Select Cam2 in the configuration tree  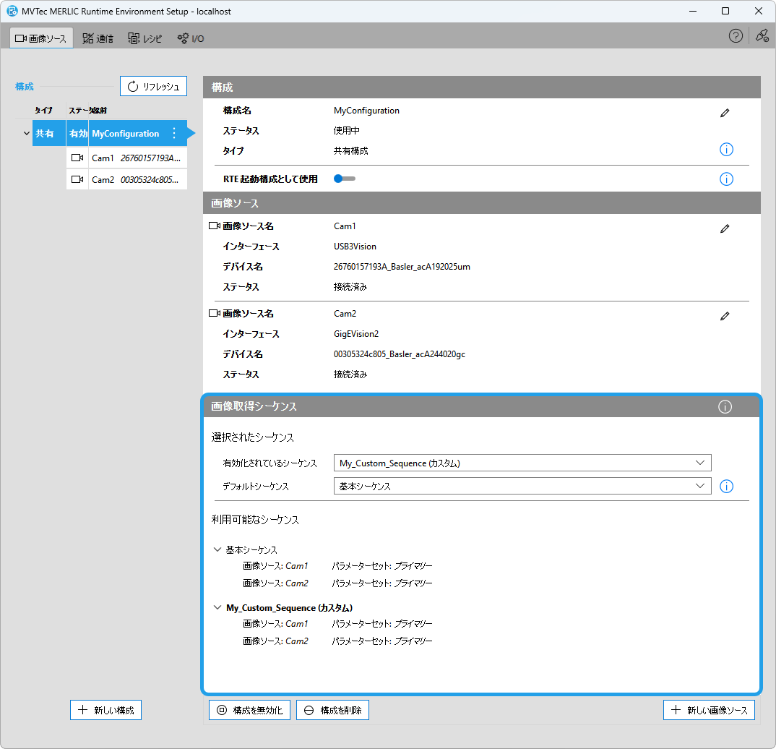pyautogui.click(x=126, y=179)
